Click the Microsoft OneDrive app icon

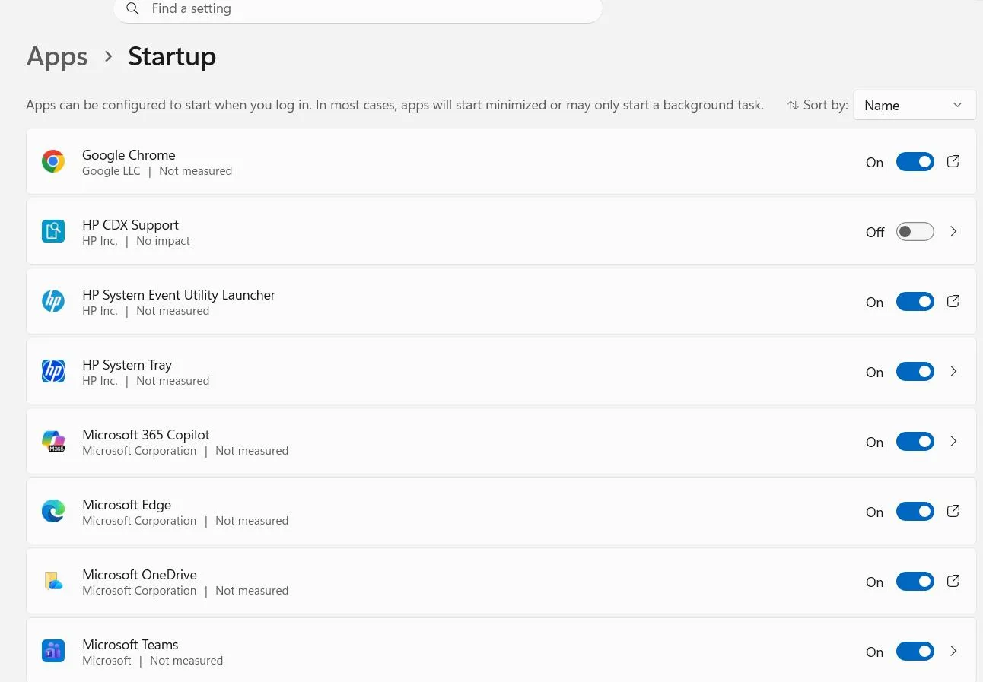click(53, 581)
